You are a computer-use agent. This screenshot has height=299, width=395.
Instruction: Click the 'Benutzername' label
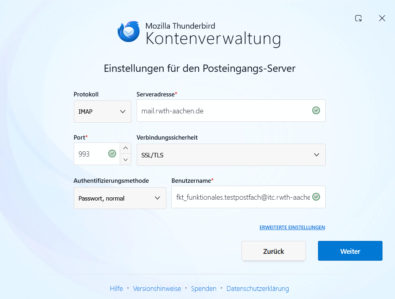click(x=191, y=181)
